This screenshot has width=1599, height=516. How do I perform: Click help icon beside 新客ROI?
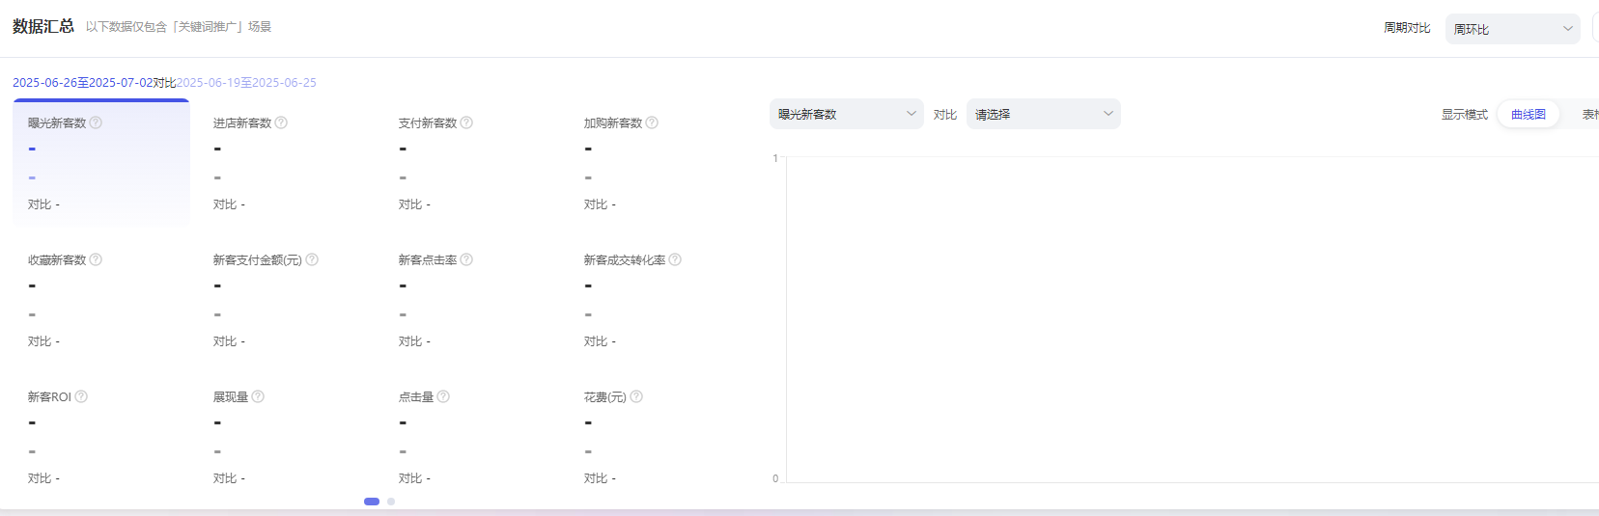pyautogui.click(x=81, y=396)
